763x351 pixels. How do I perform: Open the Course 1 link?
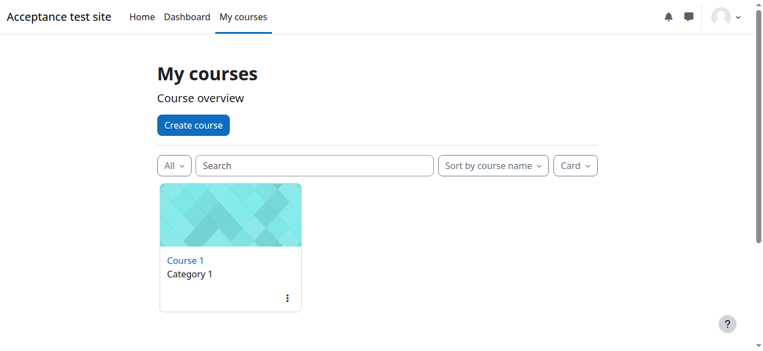[185, 261]
